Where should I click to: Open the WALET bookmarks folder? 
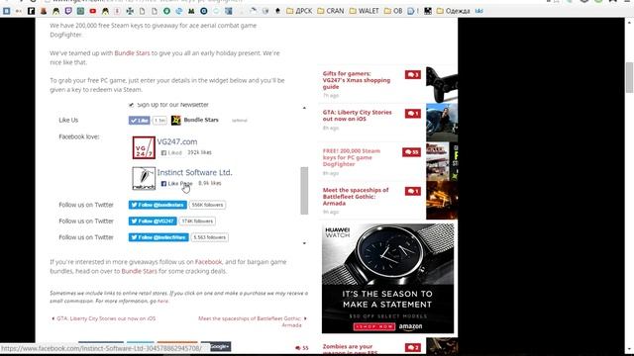[365, 11]
